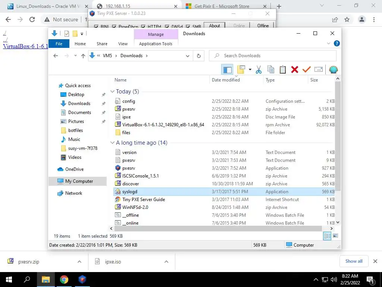Toggle HTTPd checkbox in Tiny PXE Server
382x287 pixels.
[x=143, y=26]
